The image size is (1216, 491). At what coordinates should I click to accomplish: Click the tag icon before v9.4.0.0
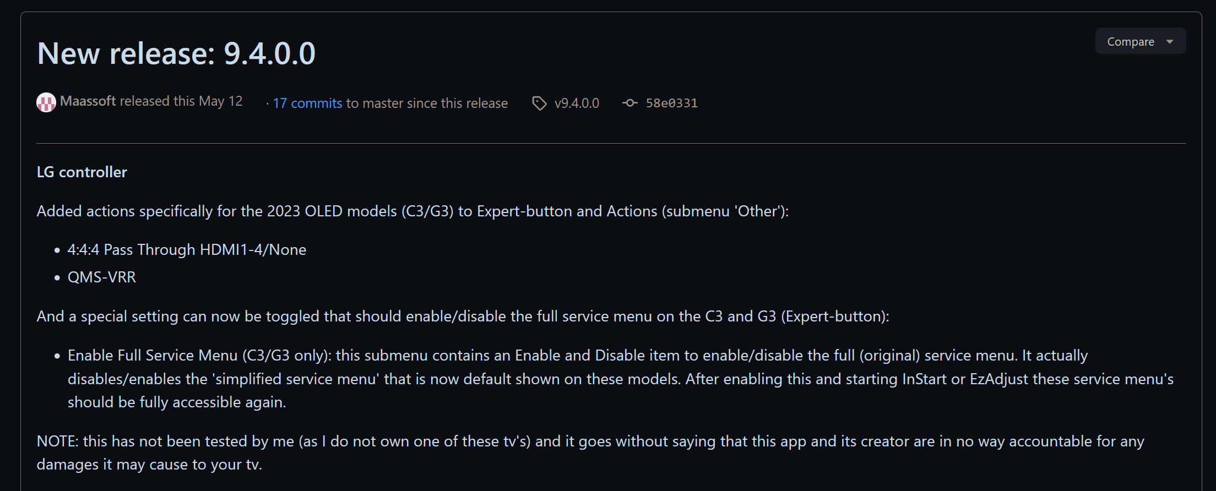click(539, 103)
